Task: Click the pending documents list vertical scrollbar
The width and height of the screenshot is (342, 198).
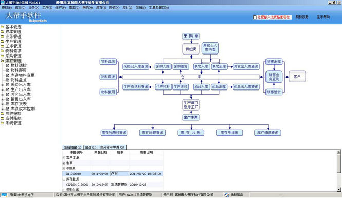Action: [339, 171]
